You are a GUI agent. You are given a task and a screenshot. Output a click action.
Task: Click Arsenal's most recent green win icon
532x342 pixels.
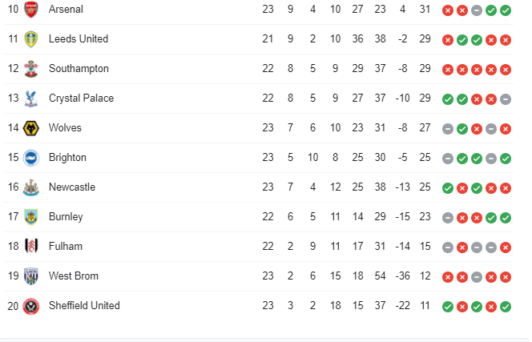click(x=506, y=10)
